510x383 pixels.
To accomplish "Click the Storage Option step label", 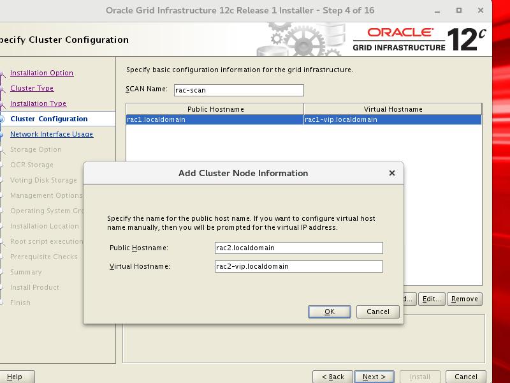I will click(x=36, y=149).
